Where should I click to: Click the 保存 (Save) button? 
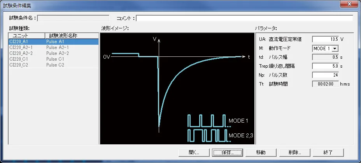[228, 152]
